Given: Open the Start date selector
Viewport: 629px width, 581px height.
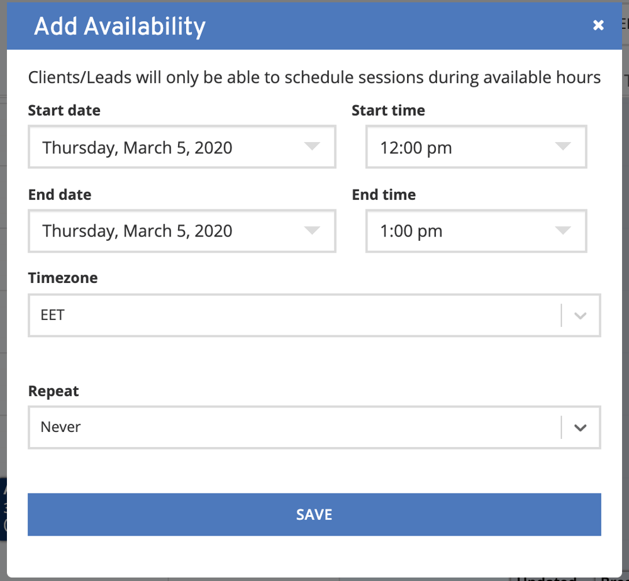Looking at the screenshot, I should tap(182, 147).
